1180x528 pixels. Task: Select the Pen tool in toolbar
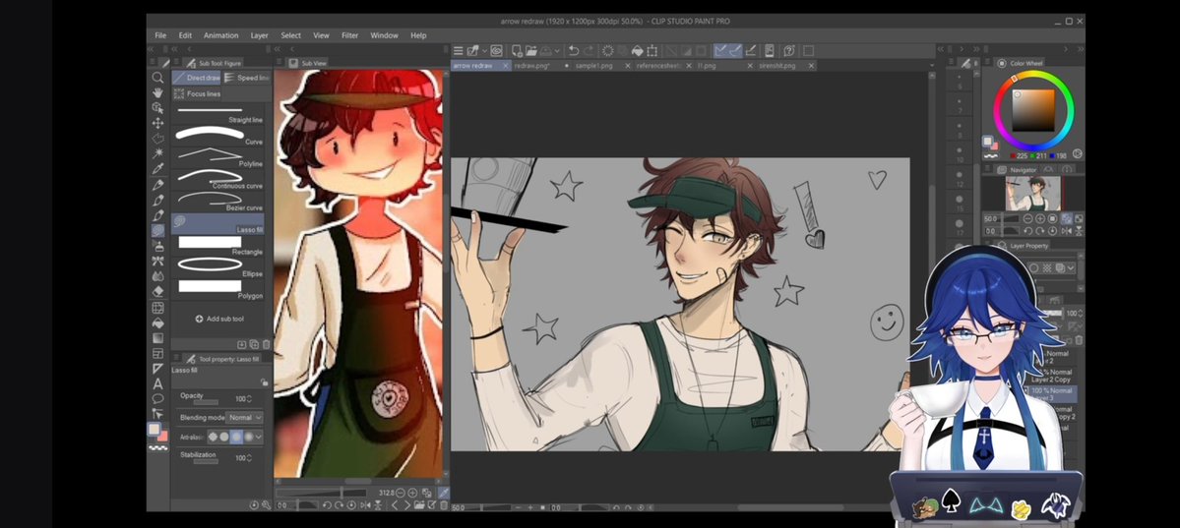pos(157,184)
